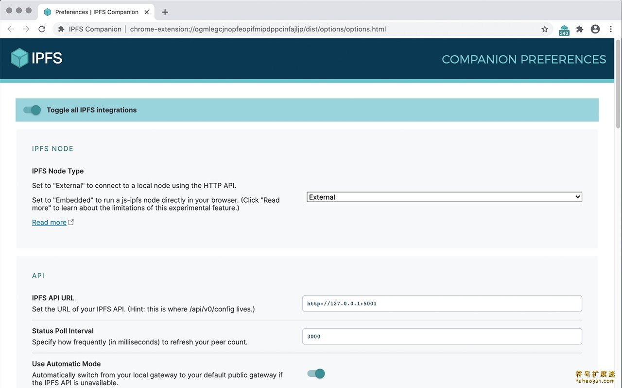Click the Status Poll Interval label
This screenshot has height=388, width=622.
point(63,331)
